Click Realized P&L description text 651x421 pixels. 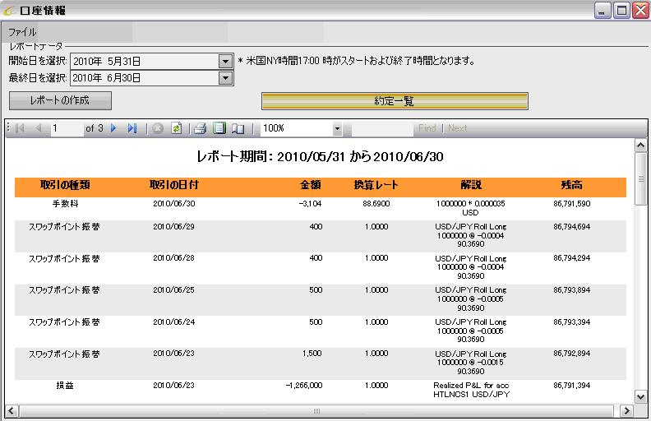(x=471, y=390)
